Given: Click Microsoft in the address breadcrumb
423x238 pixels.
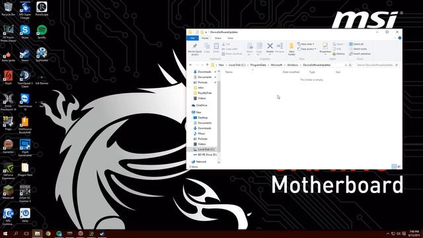Looking at the screenshot, I should 276,65.
